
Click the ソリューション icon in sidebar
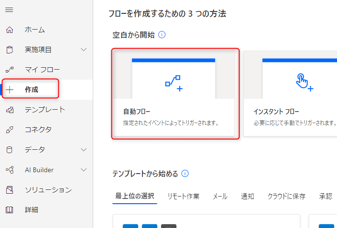pyautogui.click(x=10, y=190)
